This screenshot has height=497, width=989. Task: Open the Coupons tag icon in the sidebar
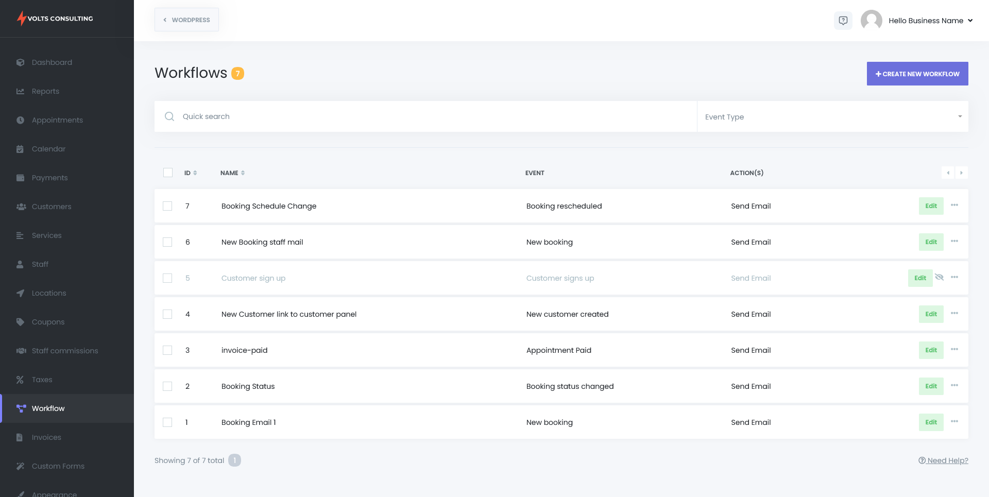coord(20,322)
